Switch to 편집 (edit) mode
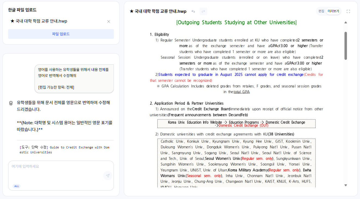 [321, 11]
